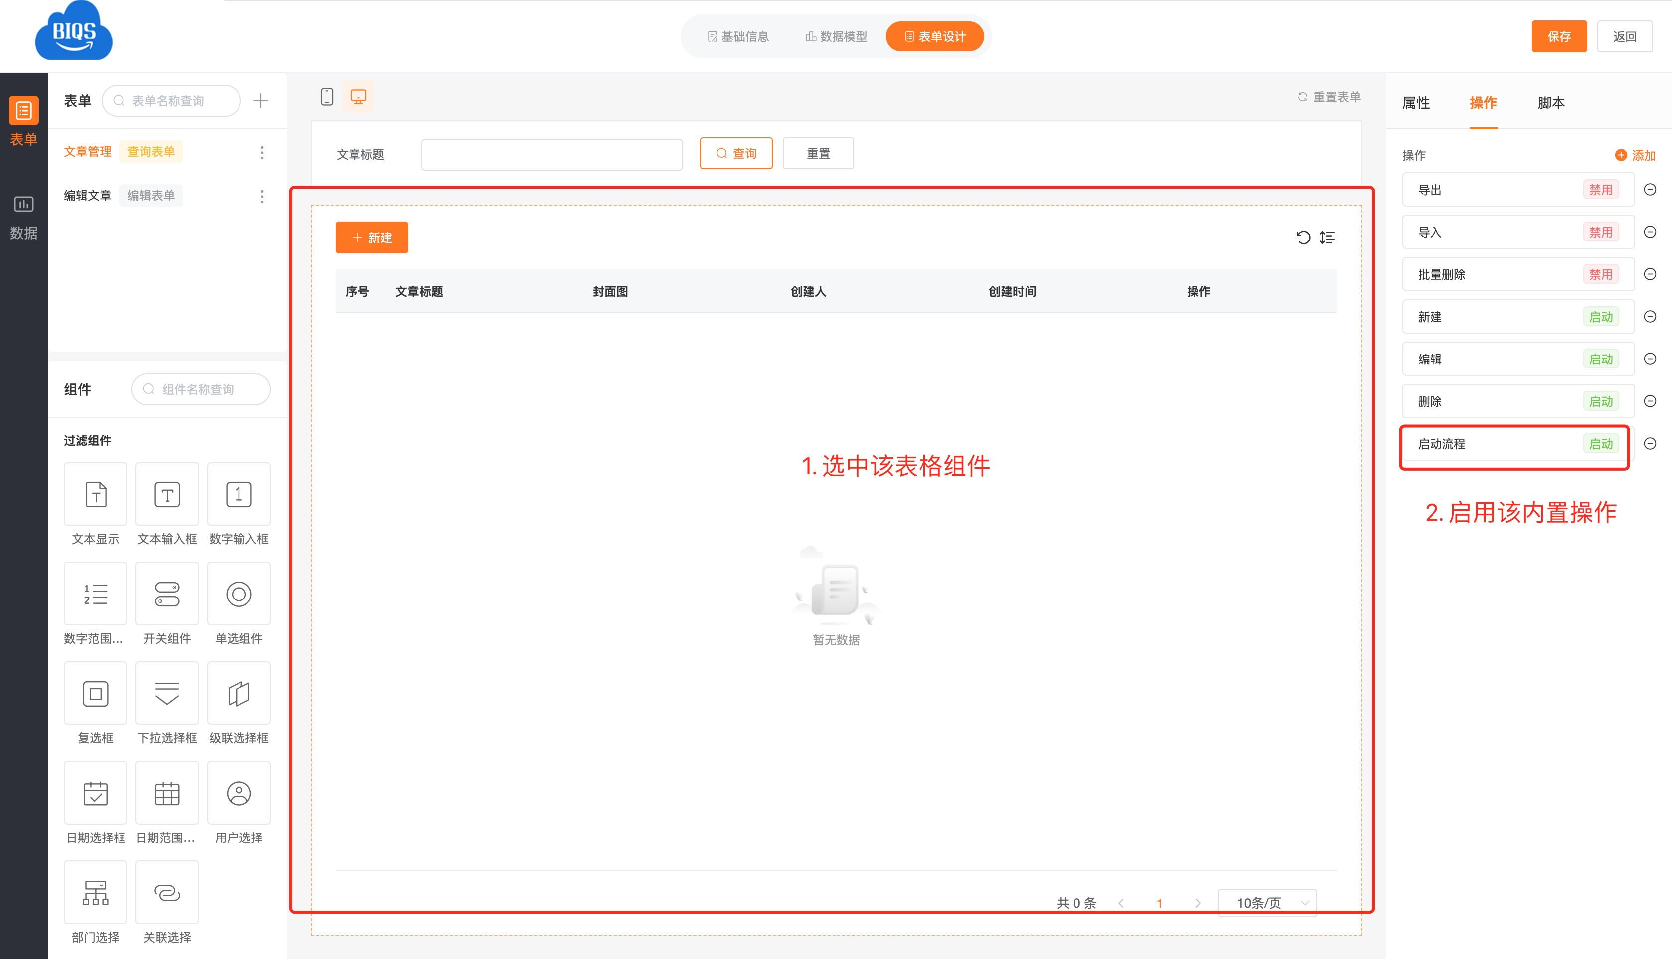Toggle 导出 operation status tag
The image size is (1672, 959).
pos(1600,190)
